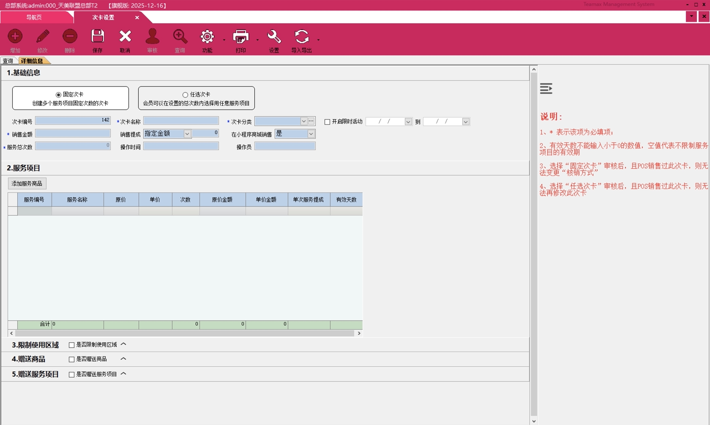Click the 添加服务商品 button

point(27,184)
